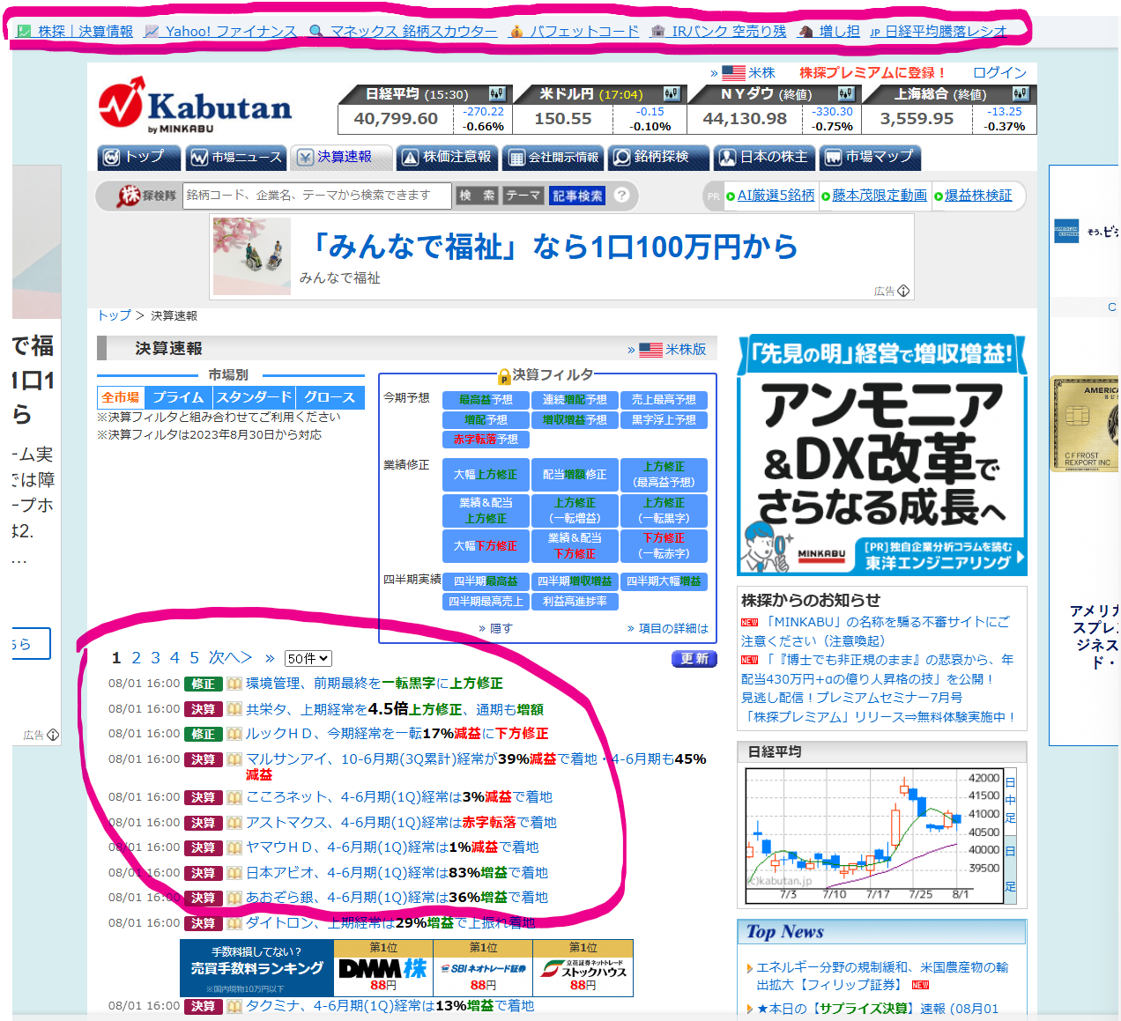Open the 市場マップ navigation tab
1121x1021 pixels.
[x=871, y=157]
